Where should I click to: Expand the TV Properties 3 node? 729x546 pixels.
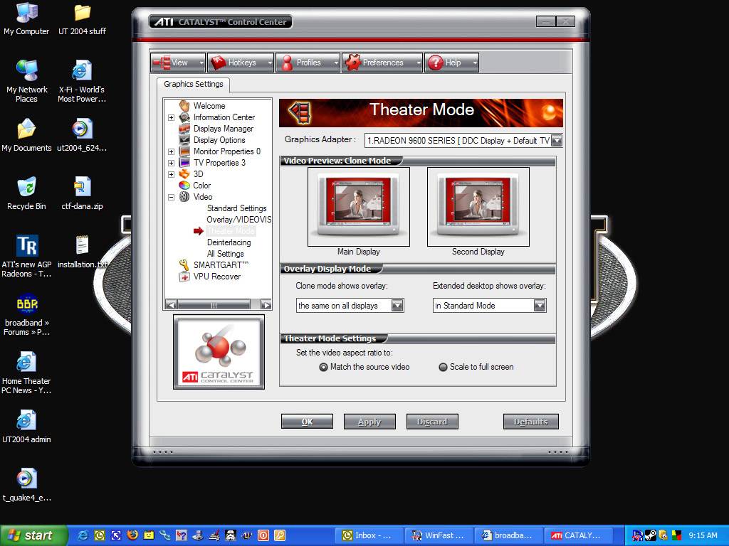click(x=171, y=163)
